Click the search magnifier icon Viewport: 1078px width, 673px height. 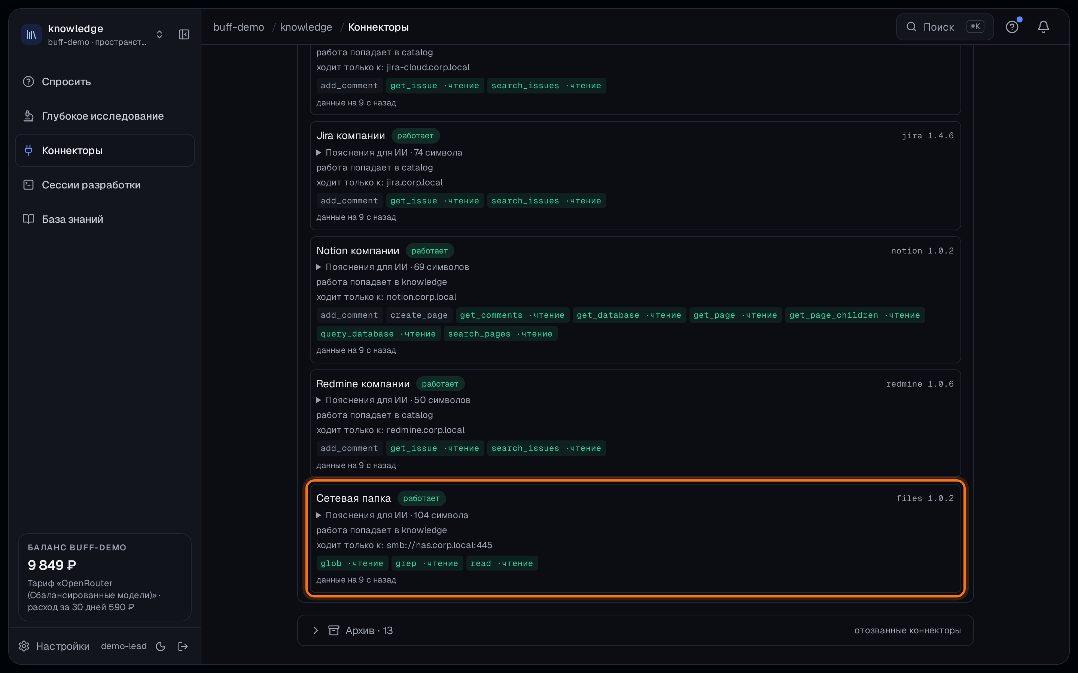coord(911,27)
